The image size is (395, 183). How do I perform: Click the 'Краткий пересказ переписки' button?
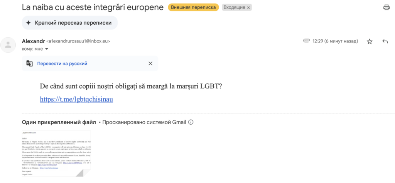pyautogui.click(x=70, y=23)
